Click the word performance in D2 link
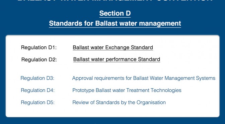Image resolution: width=225 pixels, height=124 pixels. [x=121, y=59]
